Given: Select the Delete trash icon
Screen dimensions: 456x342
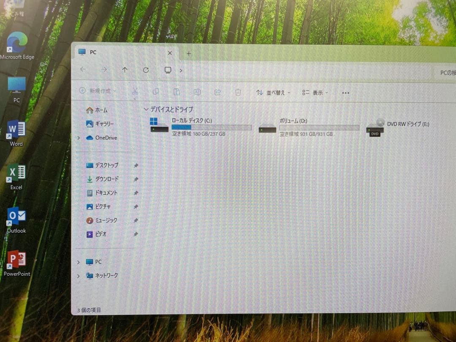Looking at the screenshot, I should click(x=238, y=92).
